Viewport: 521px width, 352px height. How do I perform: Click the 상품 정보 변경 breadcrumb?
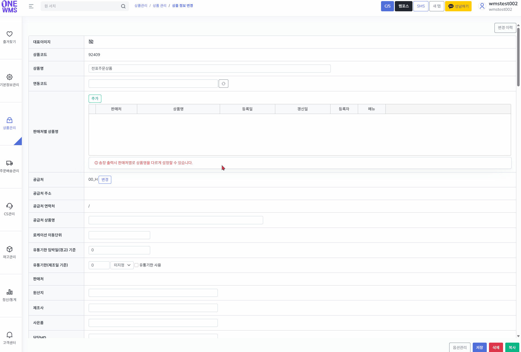tap(183, 6)
